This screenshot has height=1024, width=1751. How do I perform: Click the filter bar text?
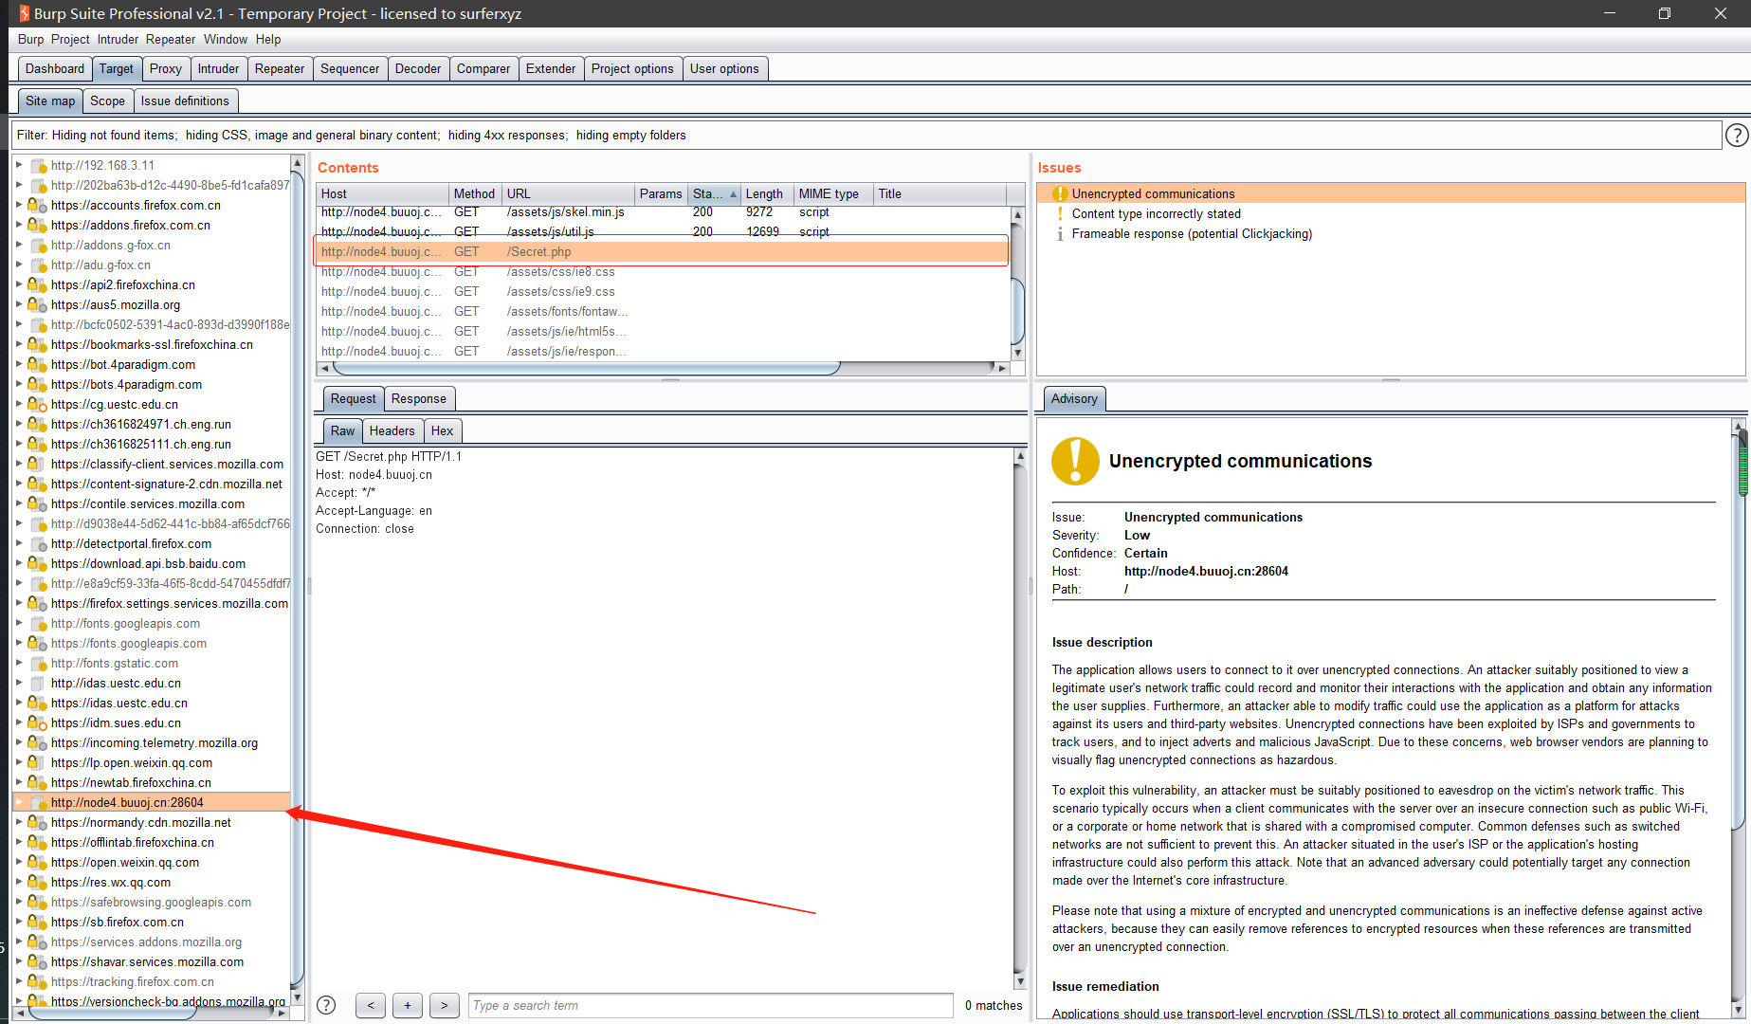click(352, 136)
